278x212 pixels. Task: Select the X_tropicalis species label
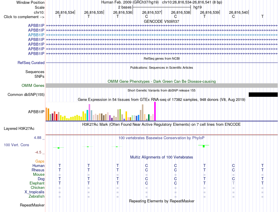pyautogui.click(x=35, y=192)
